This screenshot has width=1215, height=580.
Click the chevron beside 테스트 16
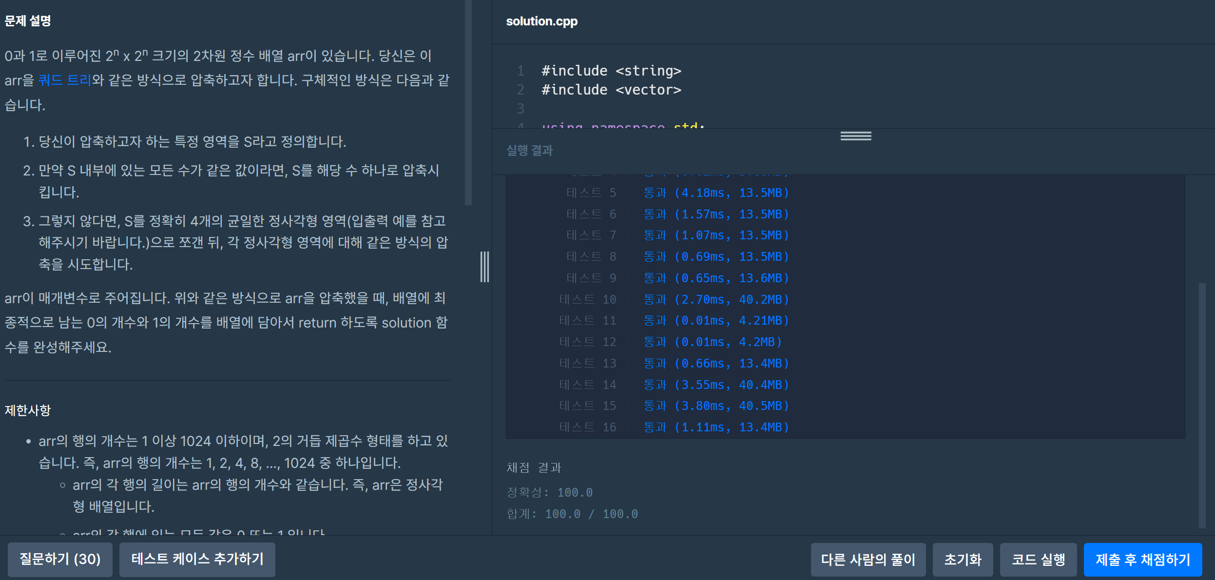[627, 427]
